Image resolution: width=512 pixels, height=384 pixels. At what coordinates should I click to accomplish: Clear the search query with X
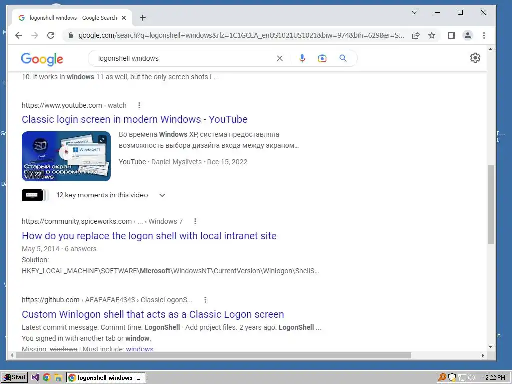pyautogui.click(x=280, y=59)
